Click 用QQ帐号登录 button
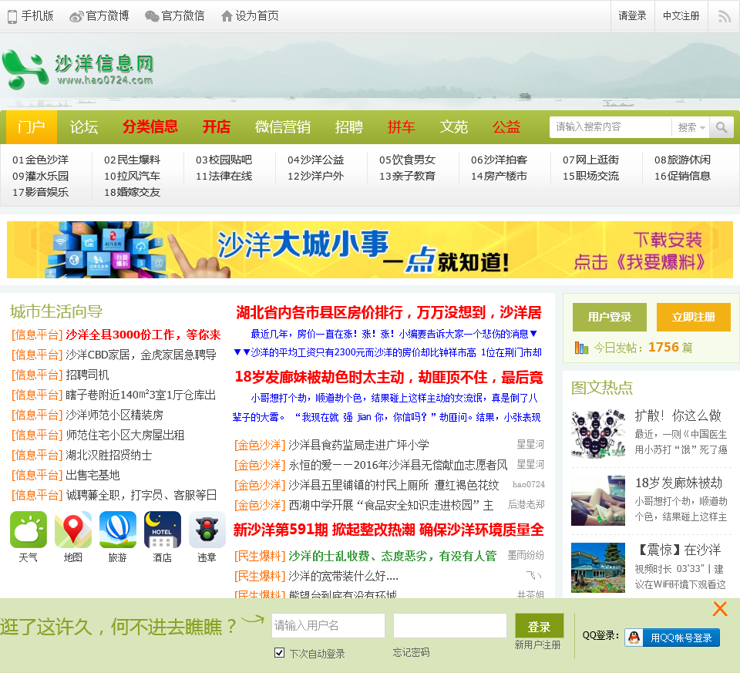 672,638
